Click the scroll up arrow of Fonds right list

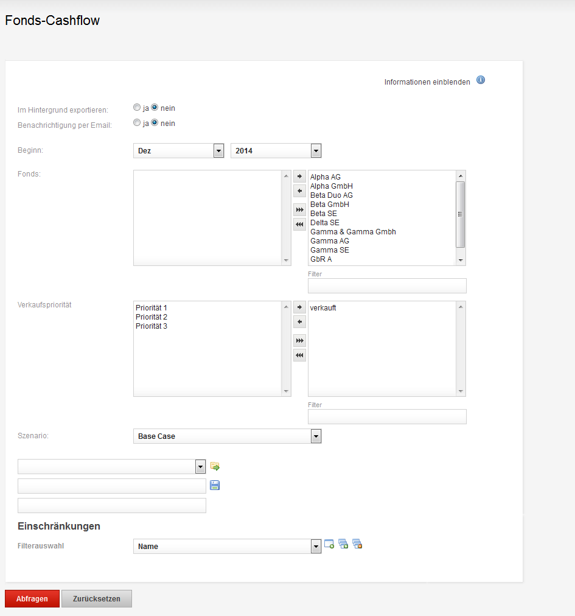pos(461,175)
